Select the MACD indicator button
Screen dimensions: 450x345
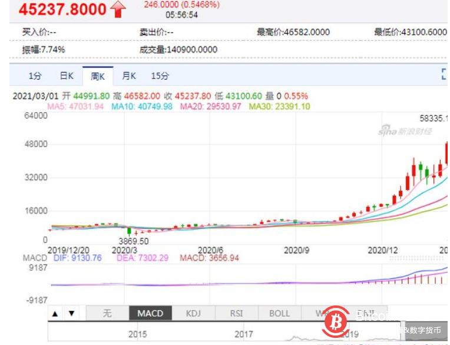(x=150, y=313)
